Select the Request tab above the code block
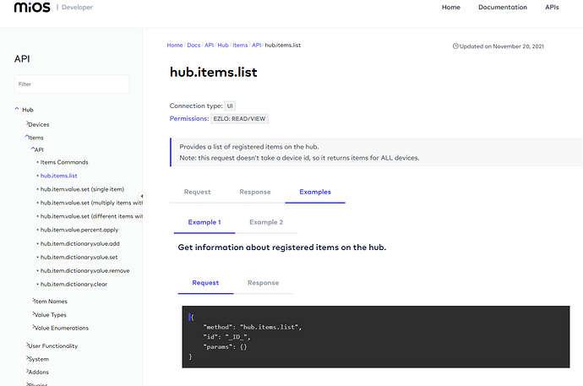583x386 pixels. (x=205, y=283)
